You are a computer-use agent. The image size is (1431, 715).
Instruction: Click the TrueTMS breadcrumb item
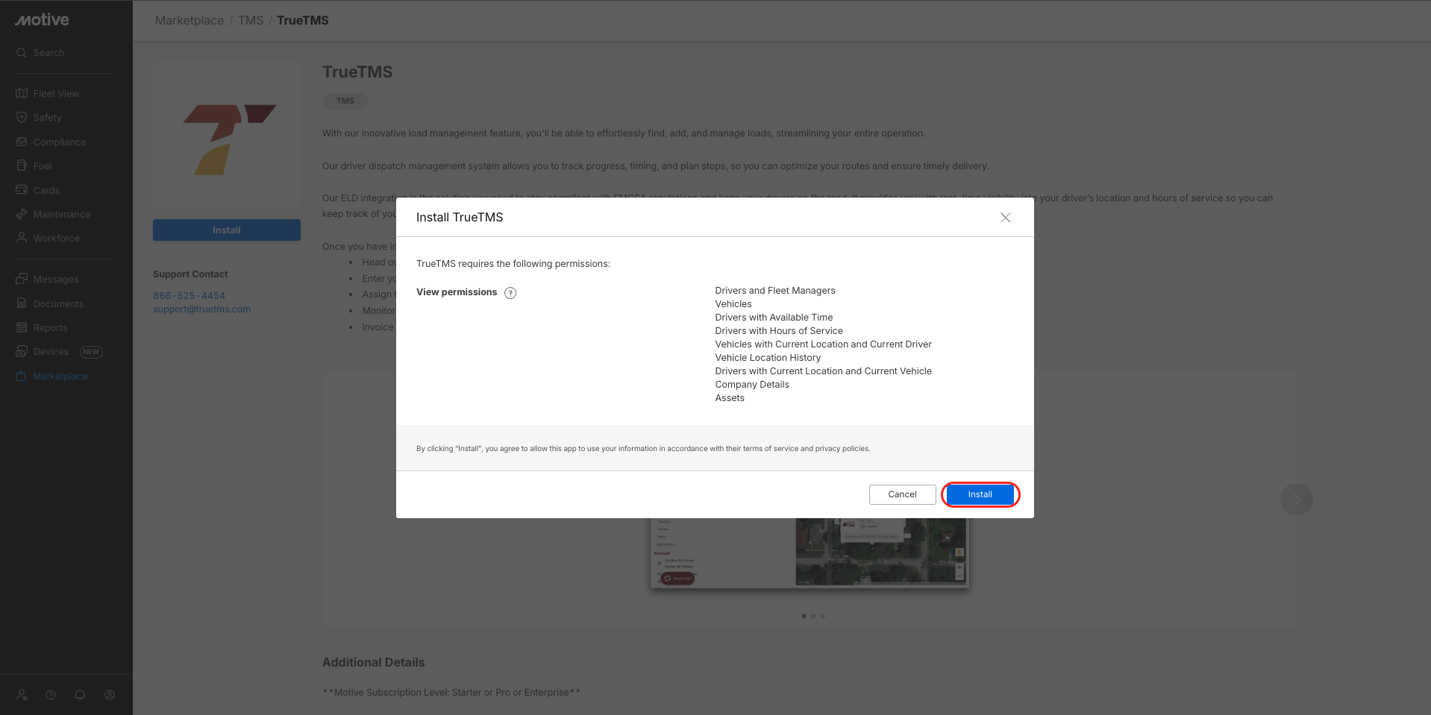point(303,21)
